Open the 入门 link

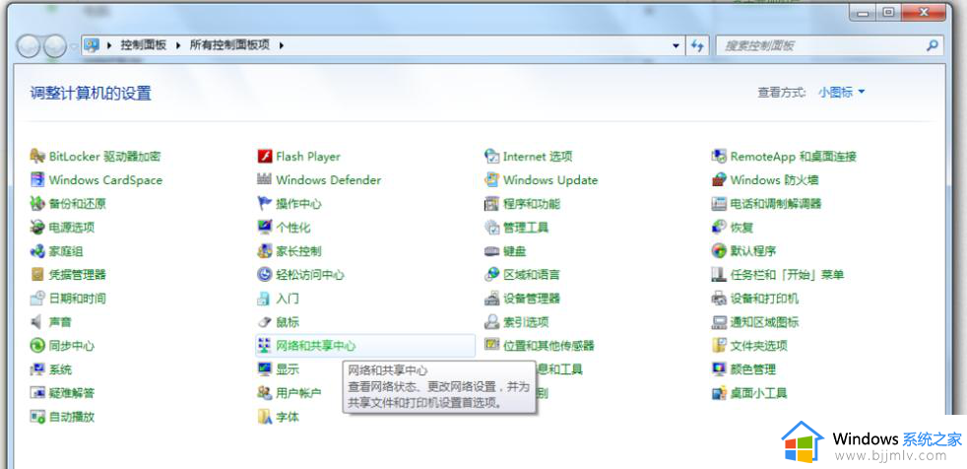click(288, 299)
